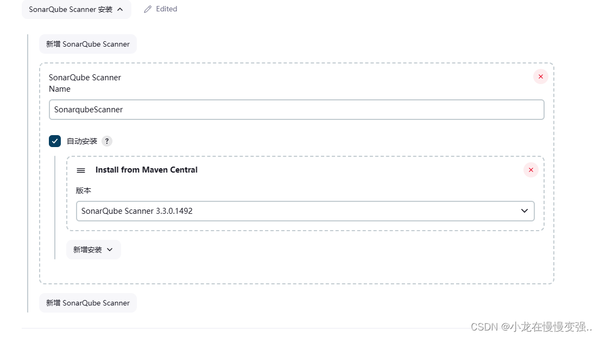The height and width of the screenshot is (337, 600).
Task: Delete the SonarQube Scanner entry with red X
Action: point(541,77)
